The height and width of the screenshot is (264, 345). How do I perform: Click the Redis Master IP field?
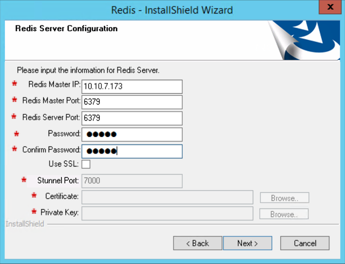click(x=132, y=86)
